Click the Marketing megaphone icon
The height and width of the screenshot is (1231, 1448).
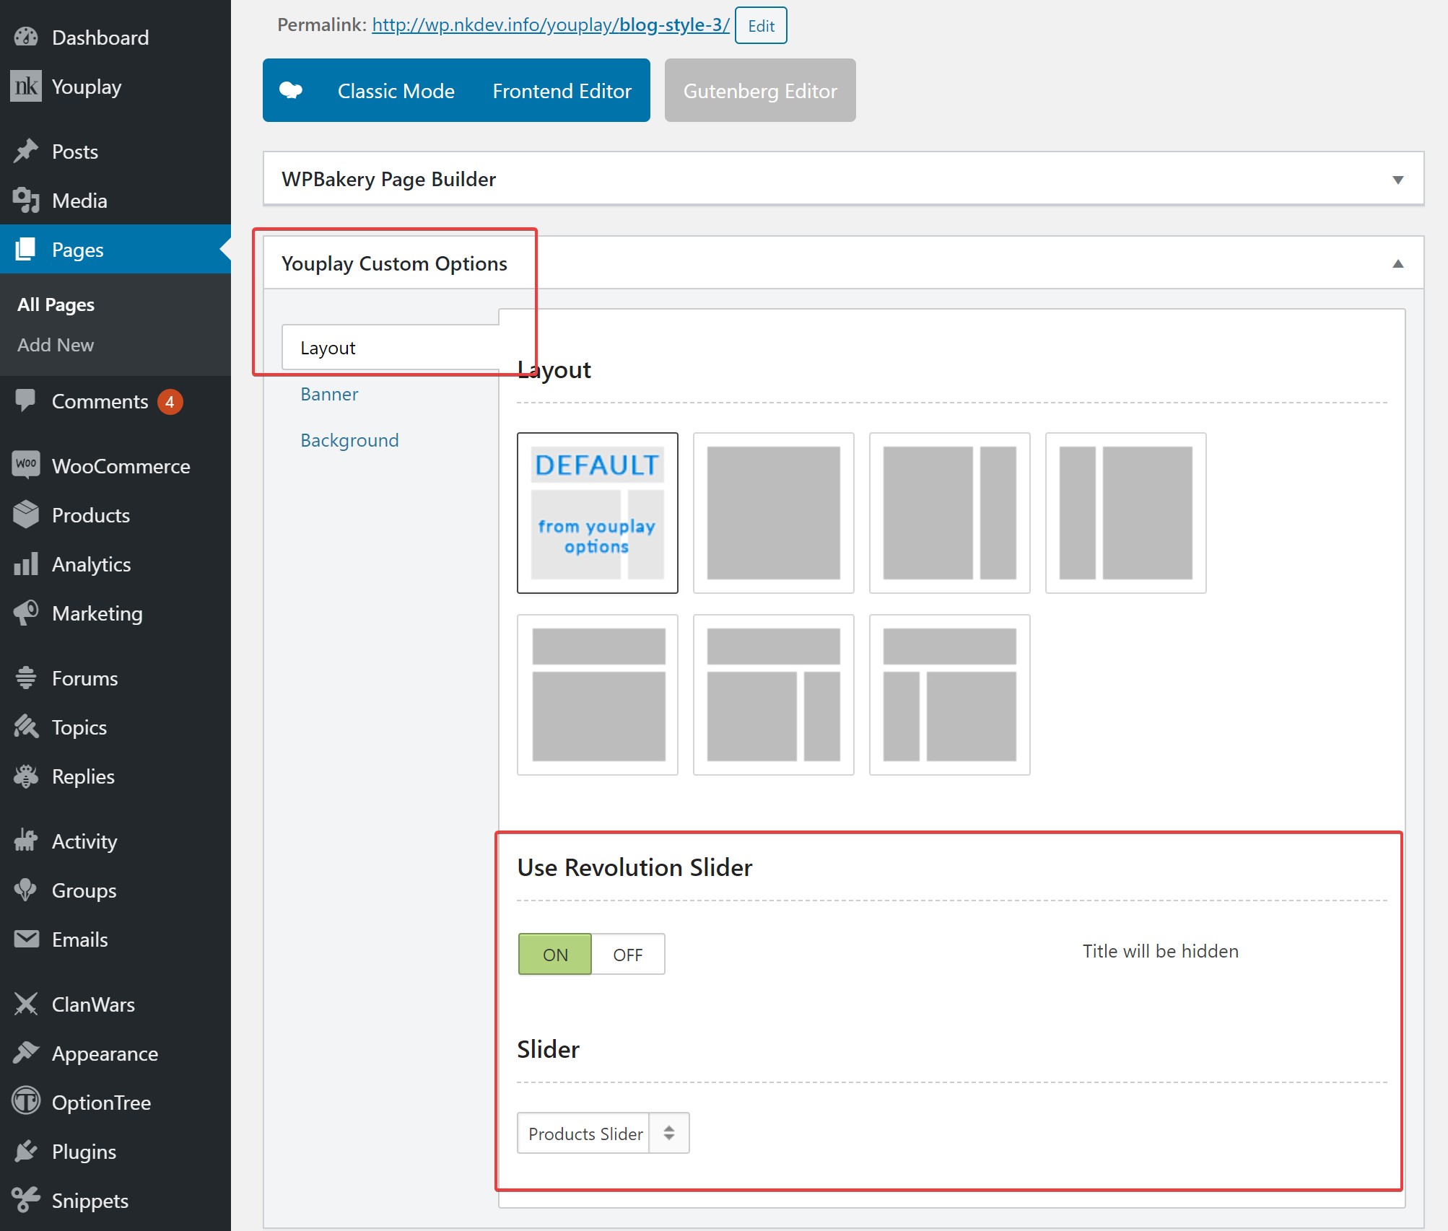pos(26,613)
